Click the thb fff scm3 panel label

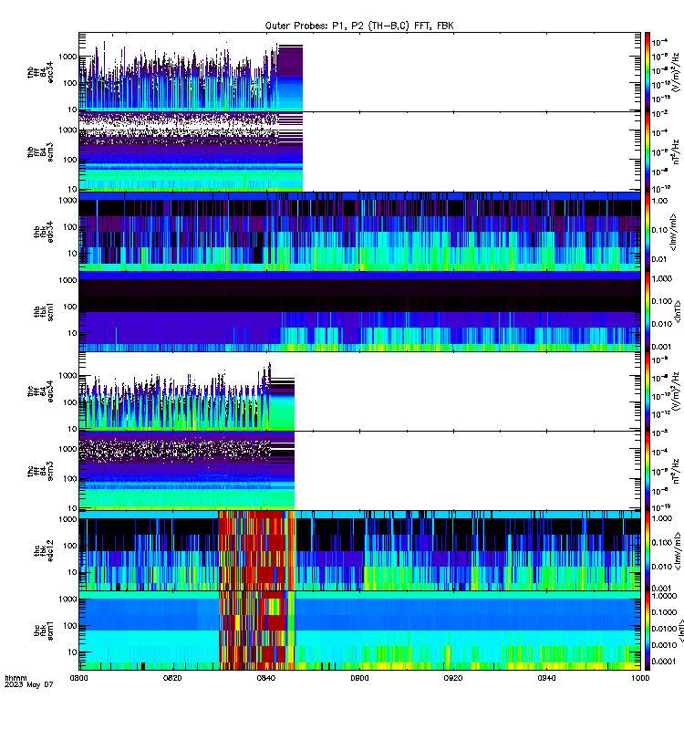coord(40,151)
